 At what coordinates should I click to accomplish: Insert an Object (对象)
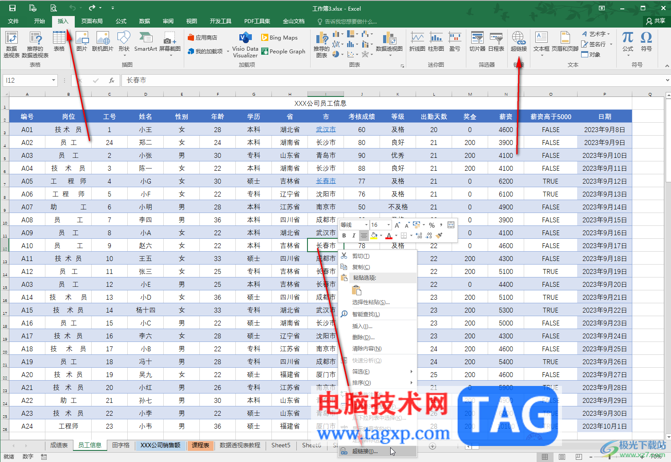pos(591,55)
